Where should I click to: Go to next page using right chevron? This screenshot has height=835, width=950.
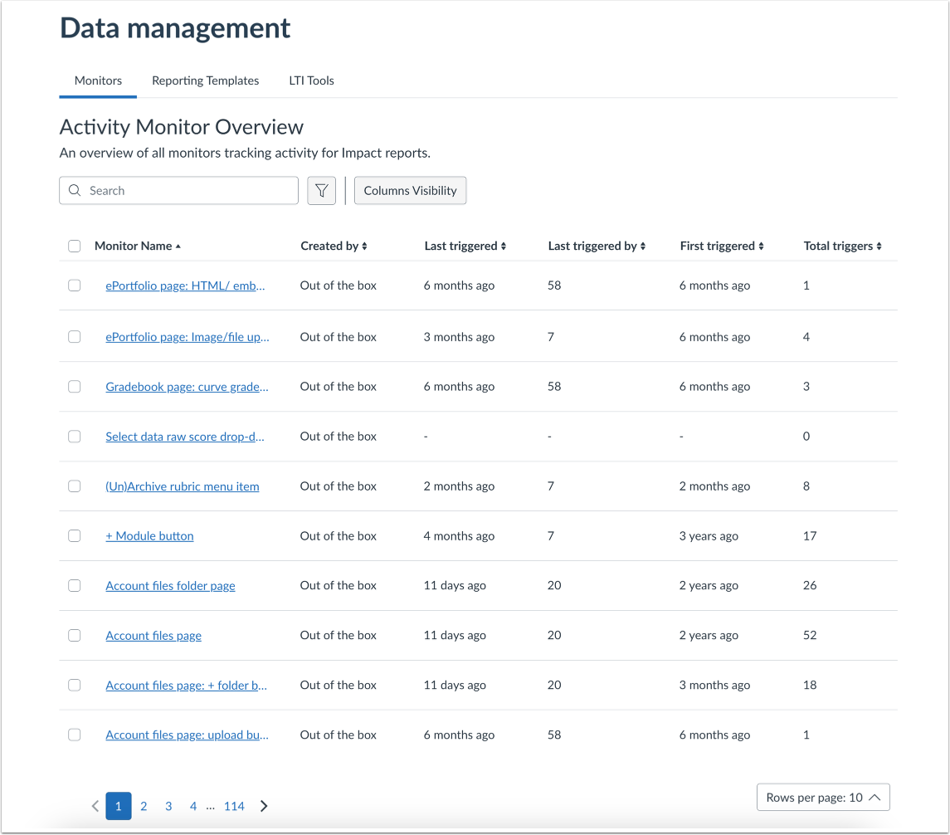264,806
